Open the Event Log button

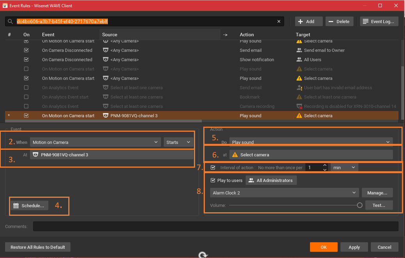(x=379, y=21)
